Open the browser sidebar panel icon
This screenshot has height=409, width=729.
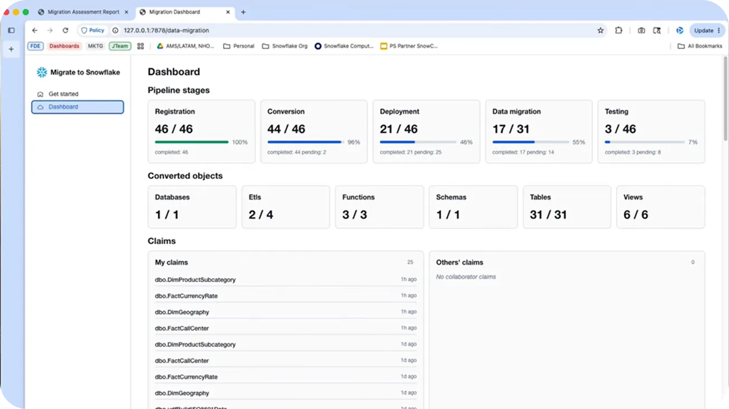coord(11,31)
